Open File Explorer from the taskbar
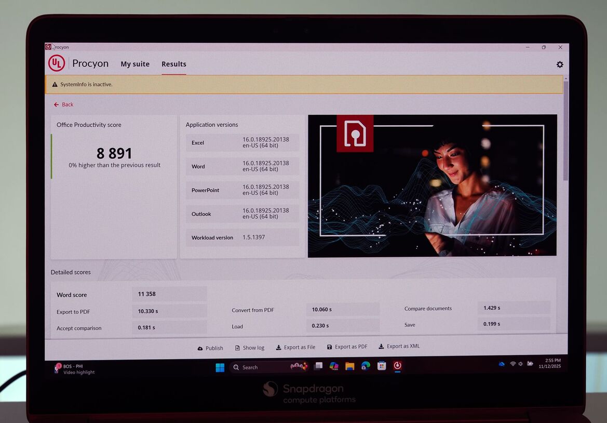607x423 pixels. click(x=349, y=366)
